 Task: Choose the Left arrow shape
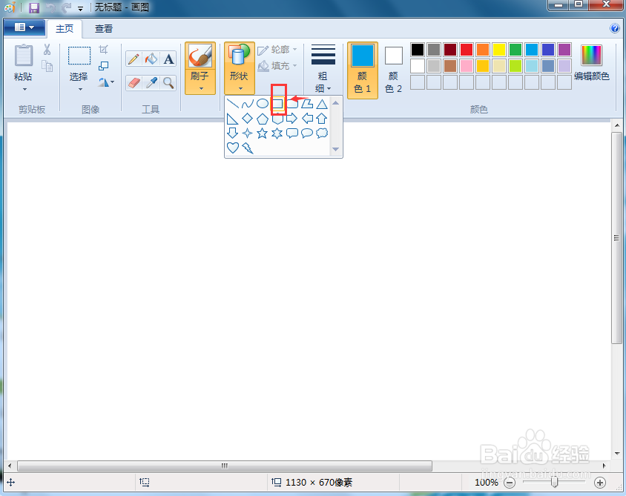[x=307, y=119]
